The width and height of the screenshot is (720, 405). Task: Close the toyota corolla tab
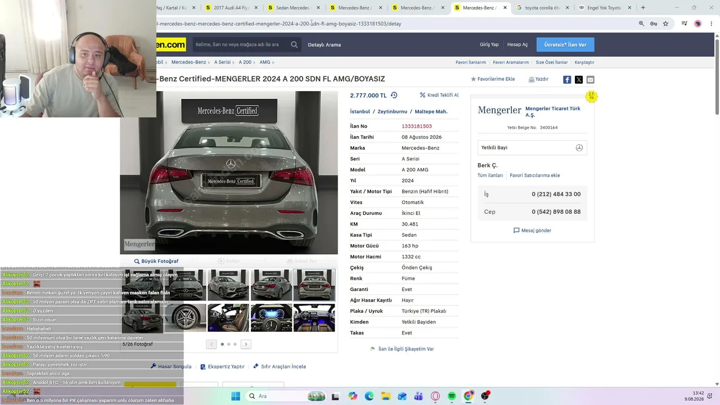coord(567,8)
